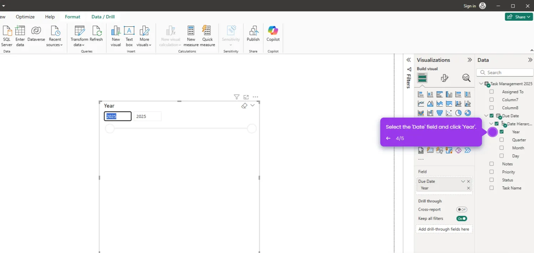The image size is (534, 253).
Task: Open Enter data from the ribbon
Action: click(x=20, y=36)
